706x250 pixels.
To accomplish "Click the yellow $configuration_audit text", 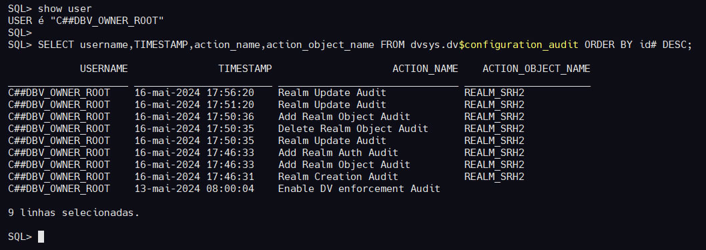I will (x=518, y=45).
